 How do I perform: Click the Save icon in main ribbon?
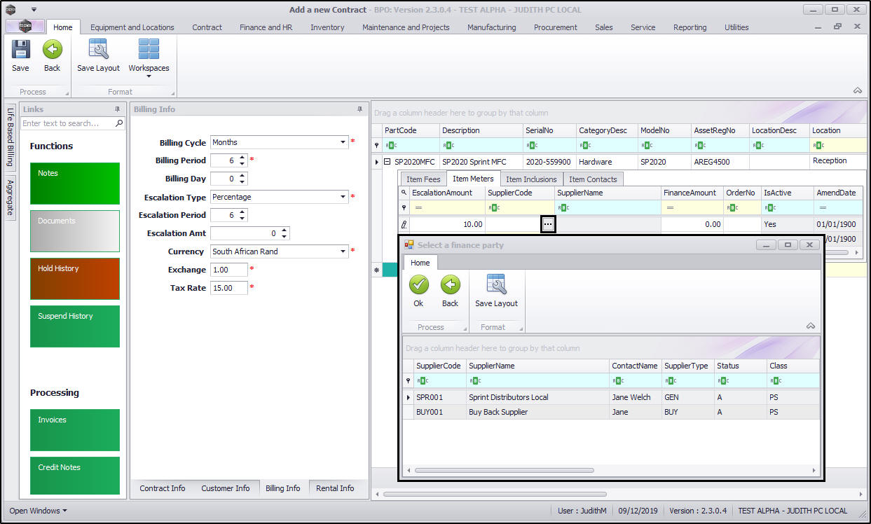pos(20,50)
